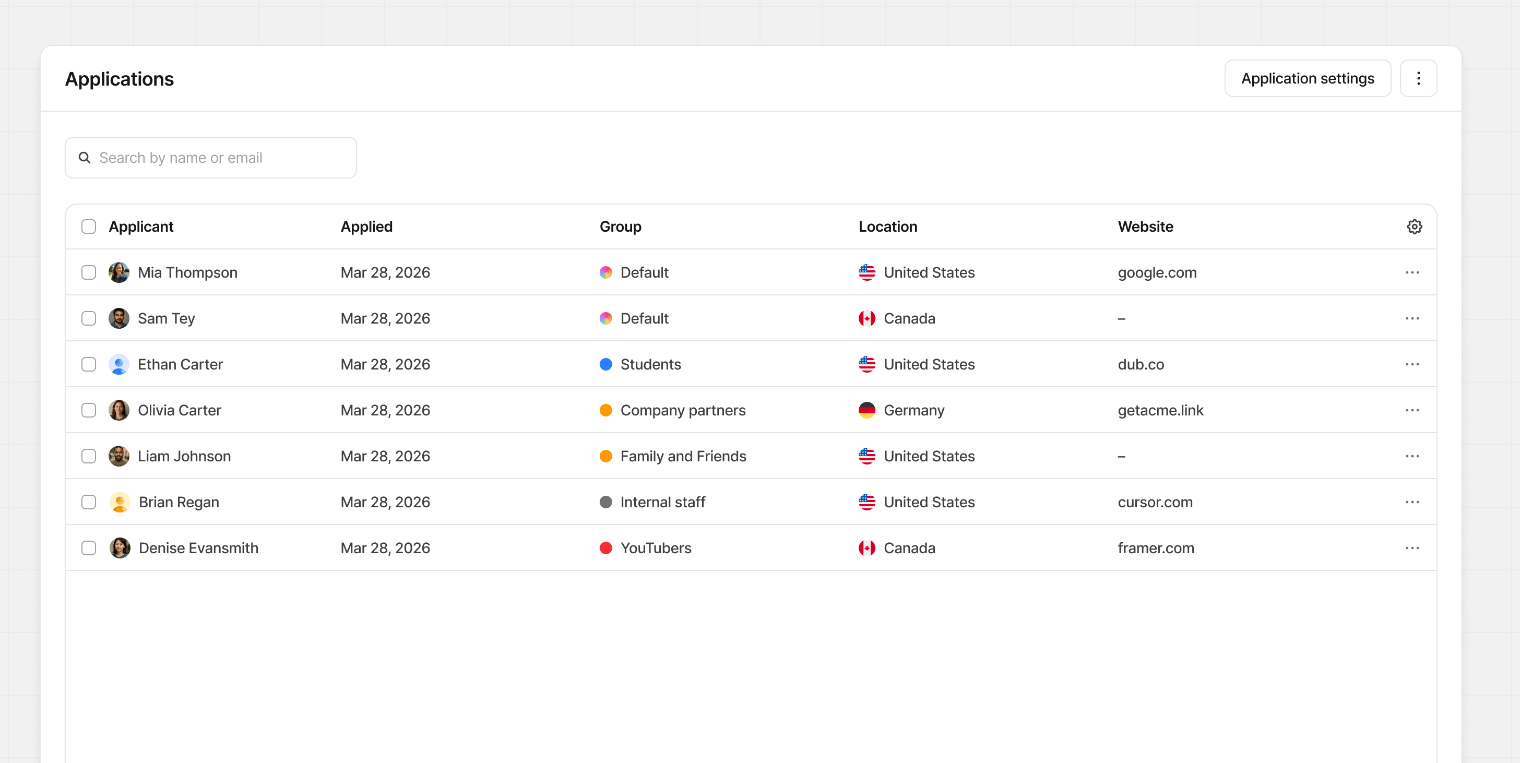Click Germany flag in Olivia Carter's row
The height and width of the screenshot is (763, 1520).
coord(867,410)
